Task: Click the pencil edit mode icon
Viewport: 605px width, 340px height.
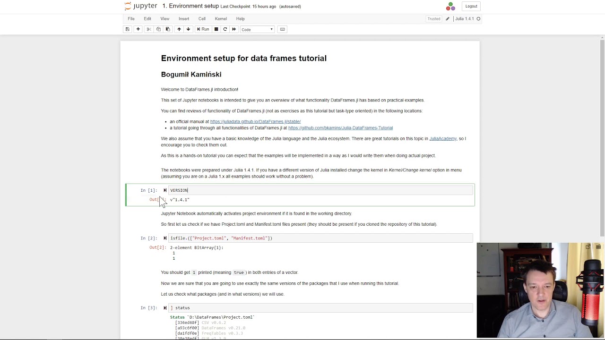Action: point(448,19)
